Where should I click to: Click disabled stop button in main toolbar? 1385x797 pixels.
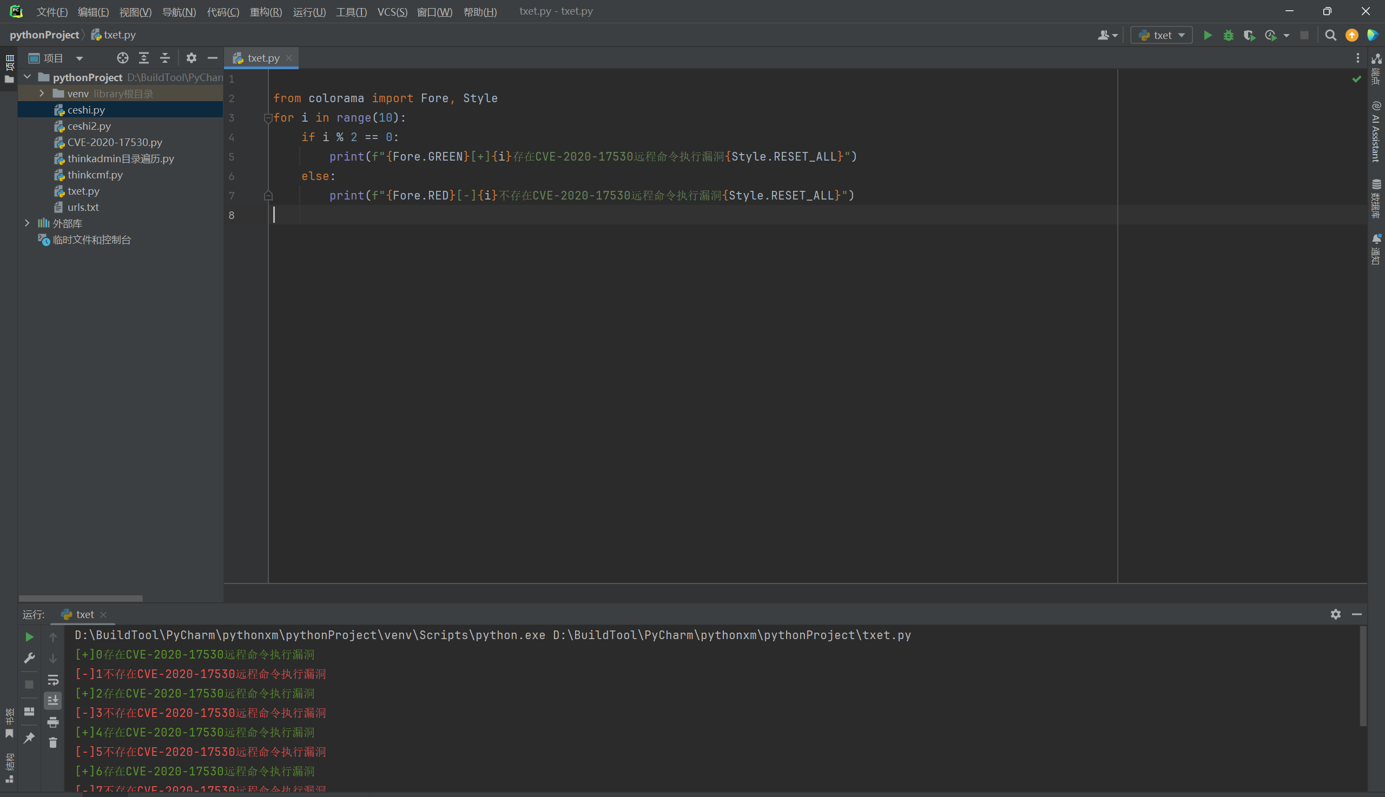pos(1304,36)
